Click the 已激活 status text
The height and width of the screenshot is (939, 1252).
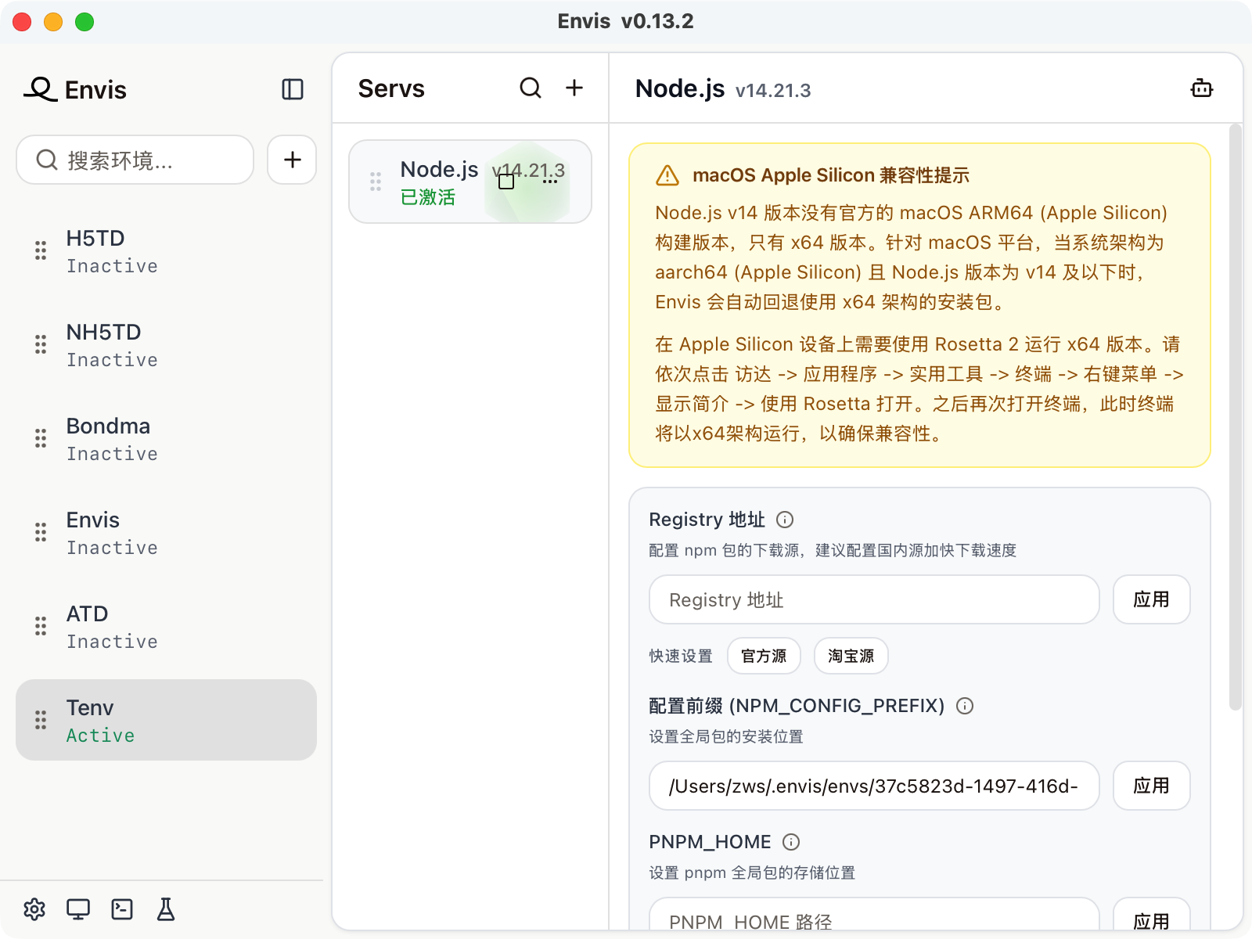click(x=427, y=197)
